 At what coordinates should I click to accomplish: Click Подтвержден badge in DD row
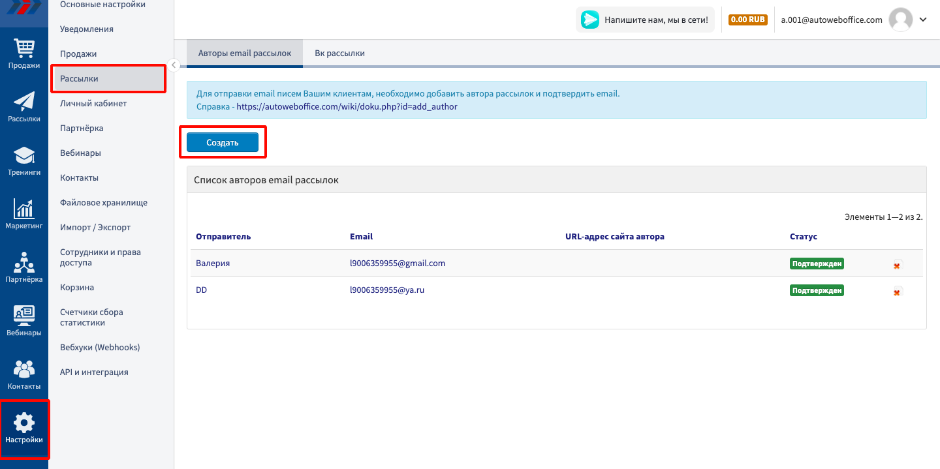(x=817, y=290)
